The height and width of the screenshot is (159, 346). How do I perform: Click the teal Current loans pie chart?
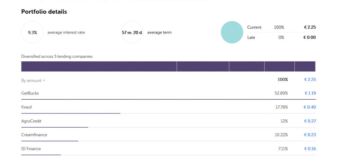232,32
